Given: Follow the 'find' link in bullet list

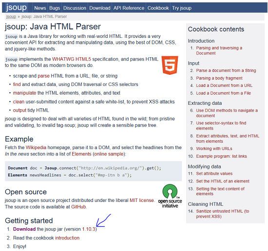Looking at the screenshot, I should pyautogui.click(x=17, y=84).
